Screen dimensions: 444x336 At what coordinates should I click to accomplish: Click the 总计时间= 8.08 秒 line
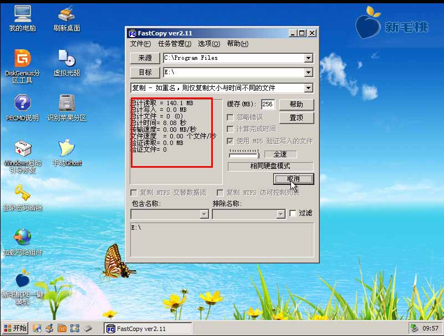pyautogui.click(x=159, y=123)
